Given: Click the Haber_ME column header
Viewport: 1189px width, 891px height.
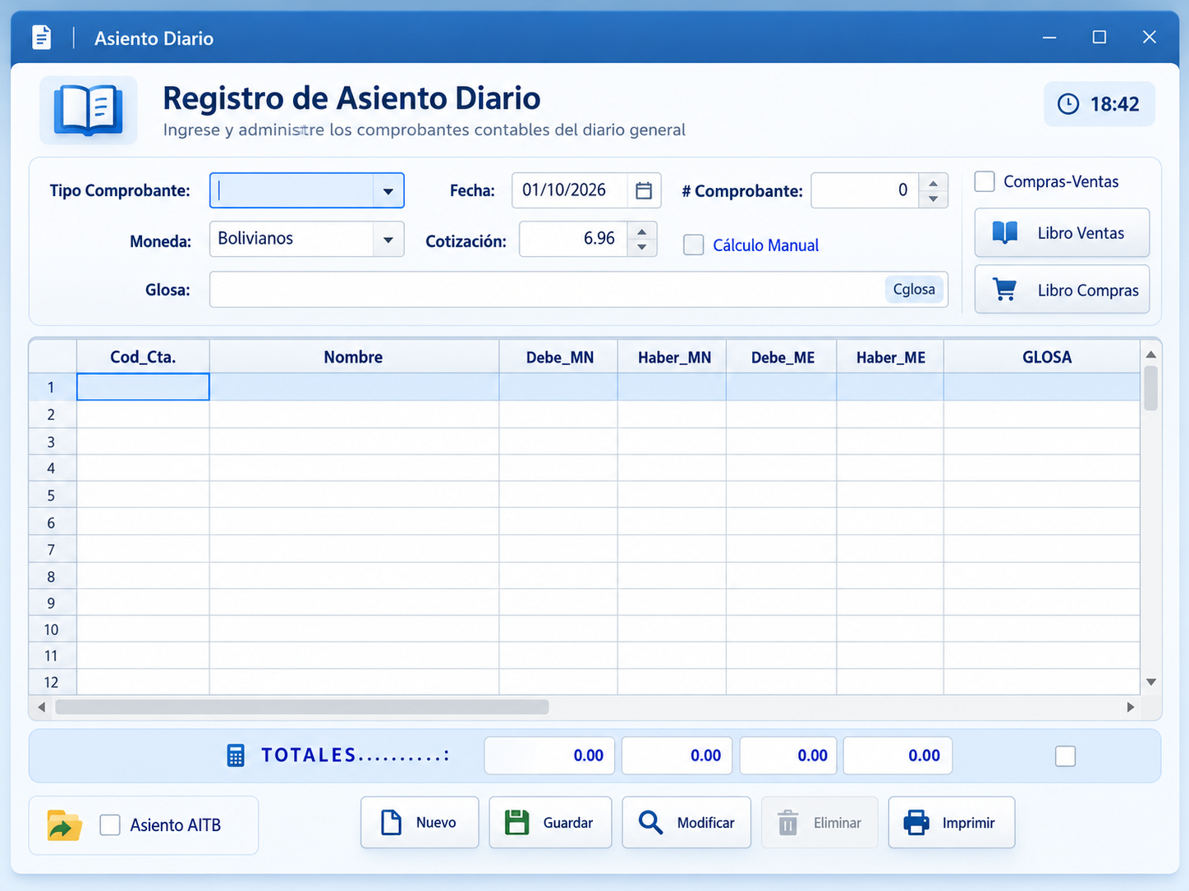Looking at the screenshot, I should [x=890, y=357].
